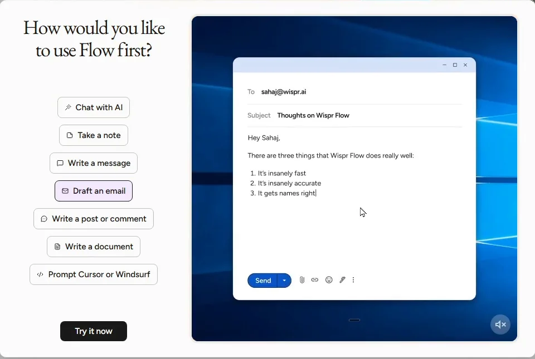Screen dimensions: 535x359
Task: Click the pen signature icon
Action: (x=342, y=280)
